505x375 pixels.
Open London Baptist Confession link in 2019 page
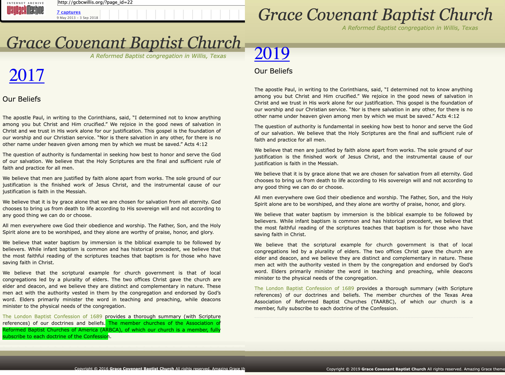coord(304,288)
